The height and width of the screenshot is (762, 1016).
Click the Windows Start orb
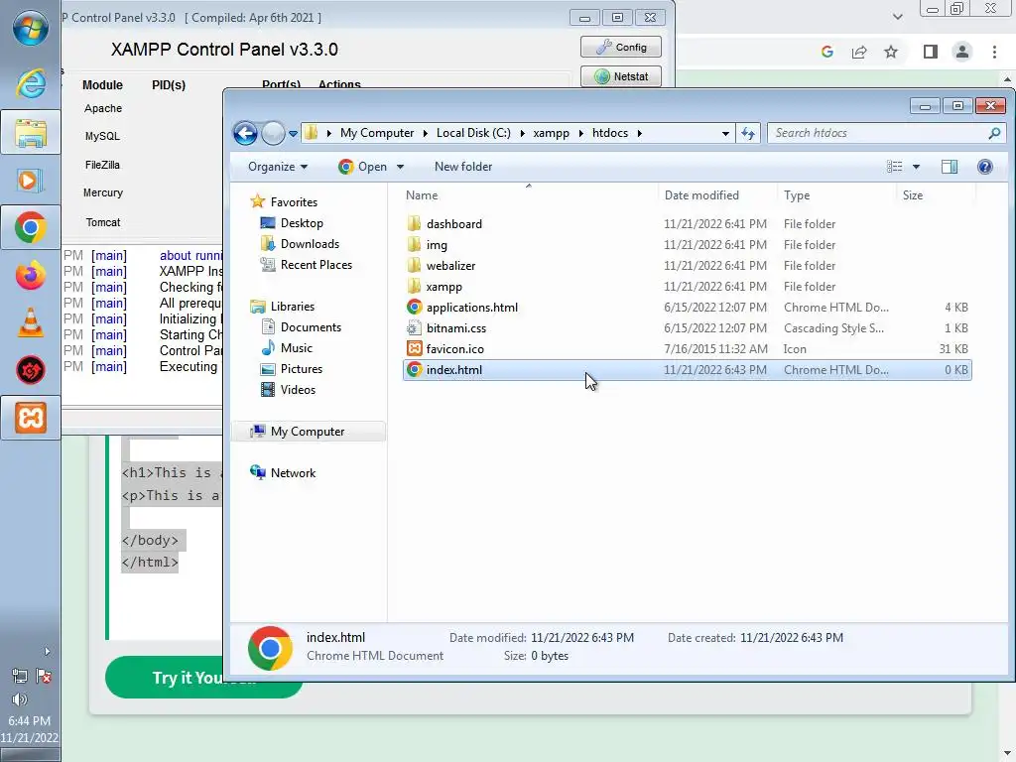(x=31, y=29)
